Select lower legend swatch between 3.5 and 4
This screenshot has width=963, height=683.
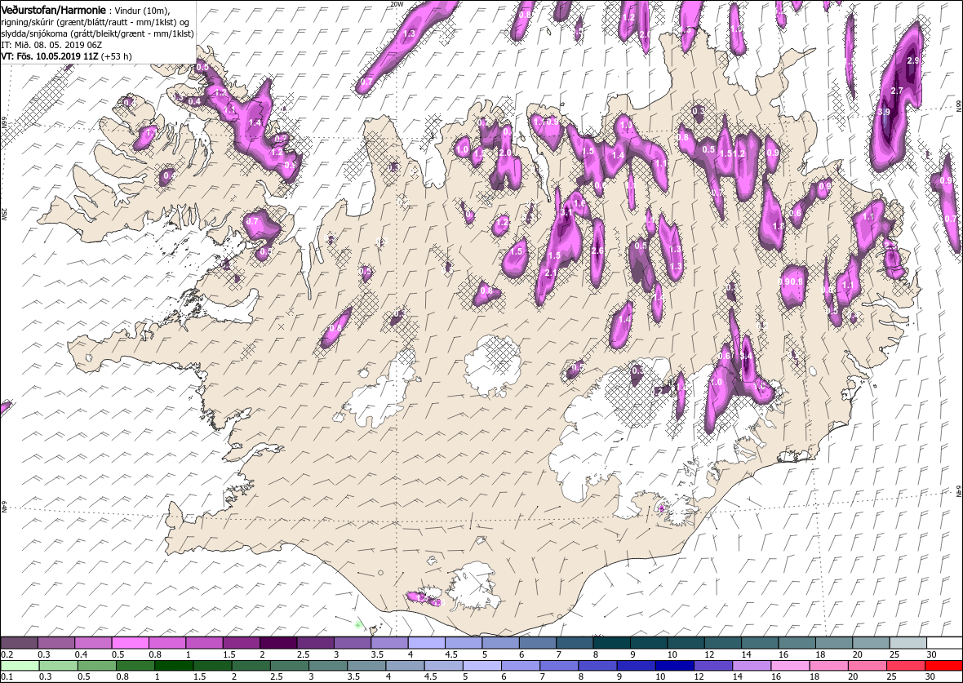tap(366, 666)
